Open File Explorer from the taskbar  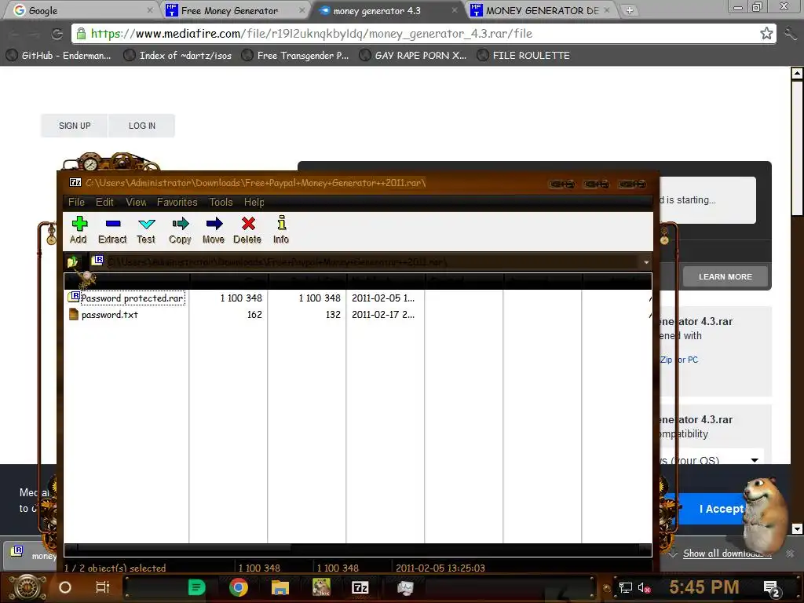pos(280,587)
